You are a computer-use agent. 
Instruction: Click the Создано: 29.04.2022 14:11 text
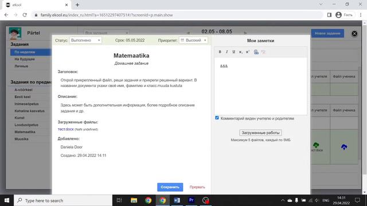83,156
